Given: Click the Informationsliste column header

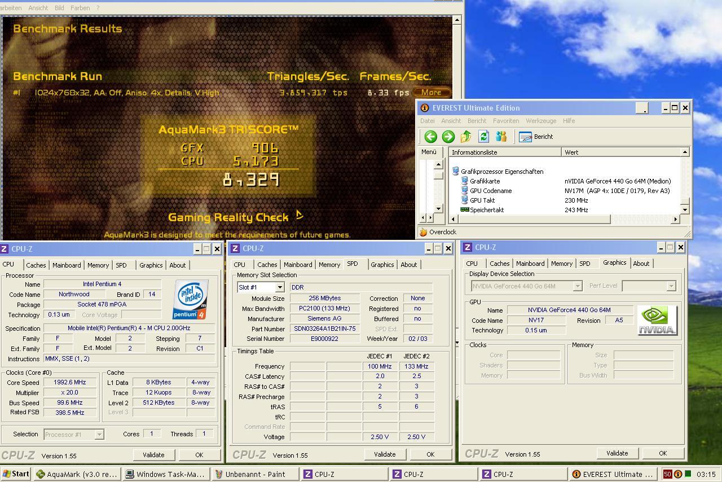Looking at the screenshot, I should coord(505,152).
